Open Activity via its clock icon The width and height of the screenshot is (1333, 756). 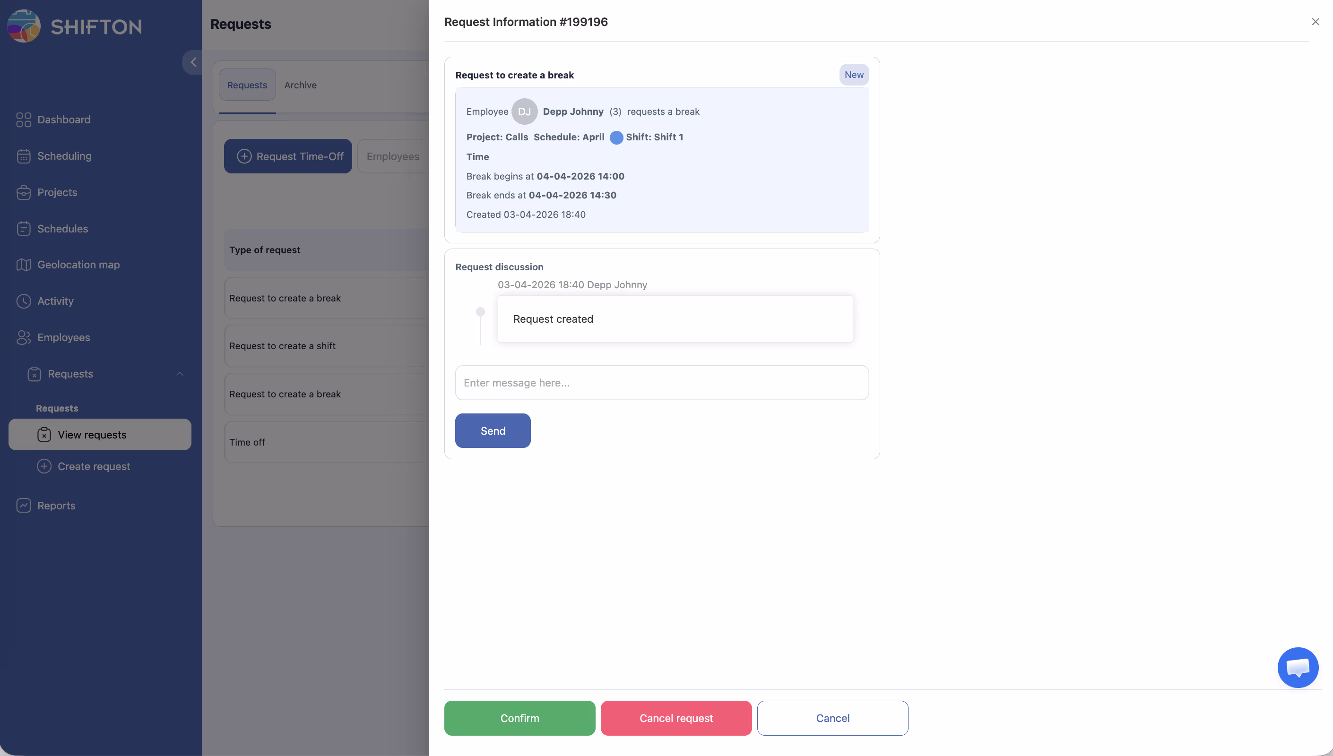(x=23, y=301)
